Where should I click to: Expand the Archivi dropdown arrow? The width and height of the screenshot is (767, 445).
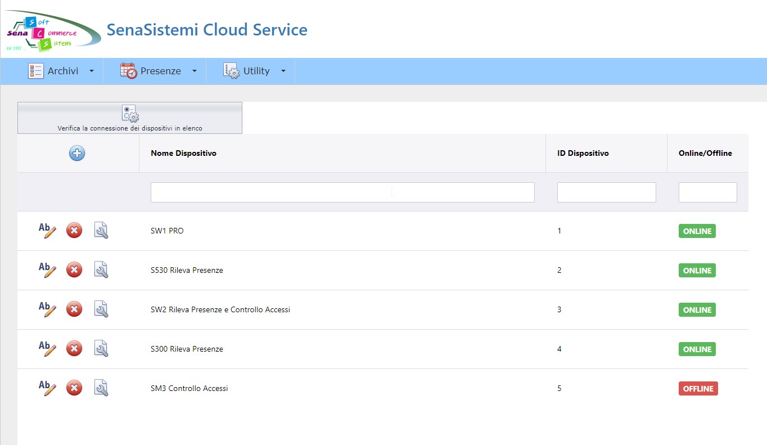(92, 71)
